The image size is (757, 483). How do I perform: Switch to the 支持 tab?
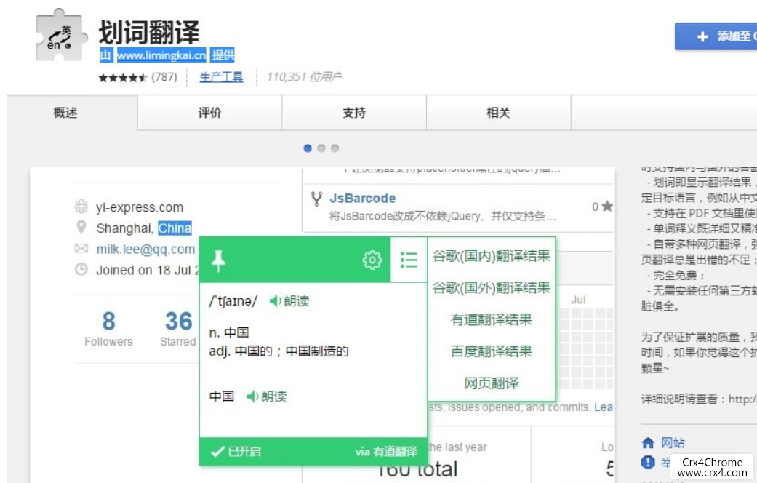[x=354, y=113]
